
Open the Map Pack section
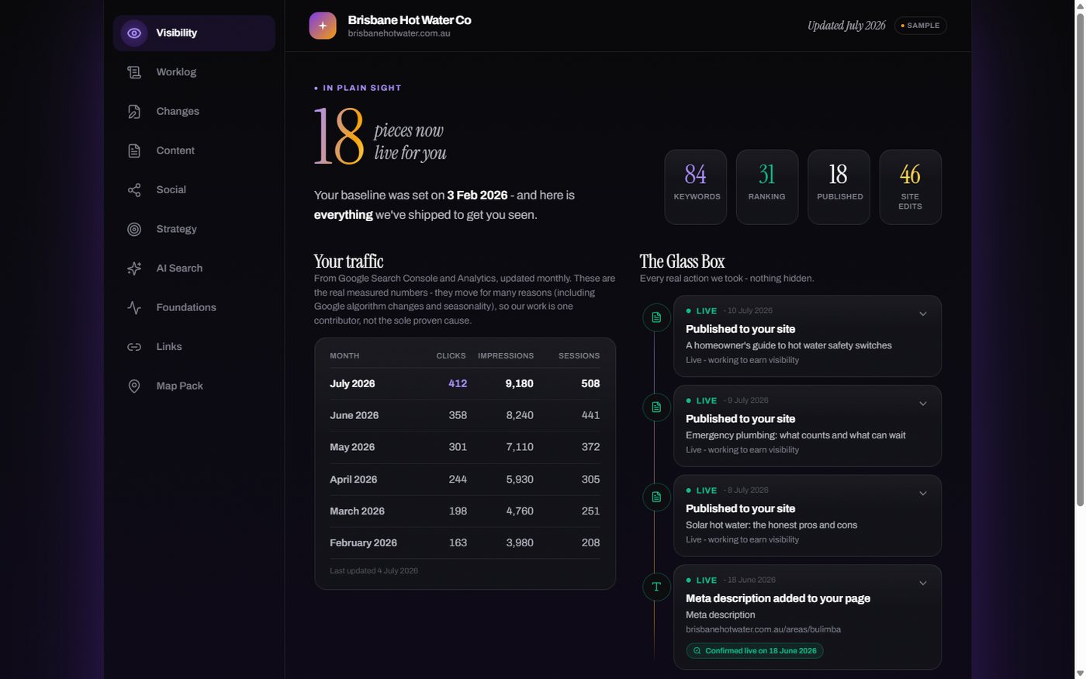(194, 386)
